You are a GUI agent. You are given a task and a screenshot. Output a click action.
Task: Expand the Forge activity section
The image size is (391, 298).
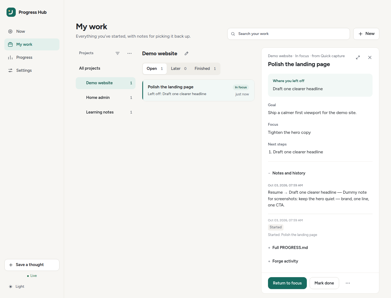point(283,261)
